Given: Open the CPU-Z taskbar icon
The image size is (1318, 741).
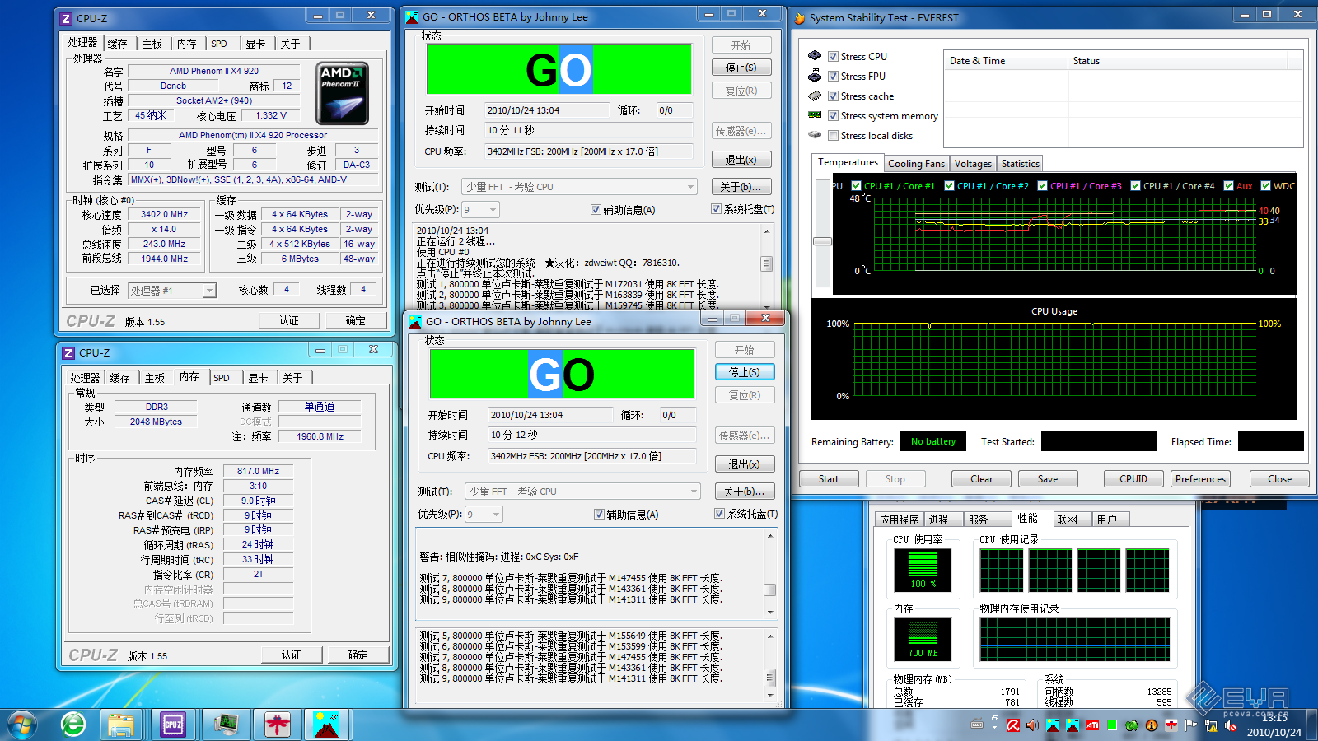Looking at the screenshot, I should coord(173,725).
